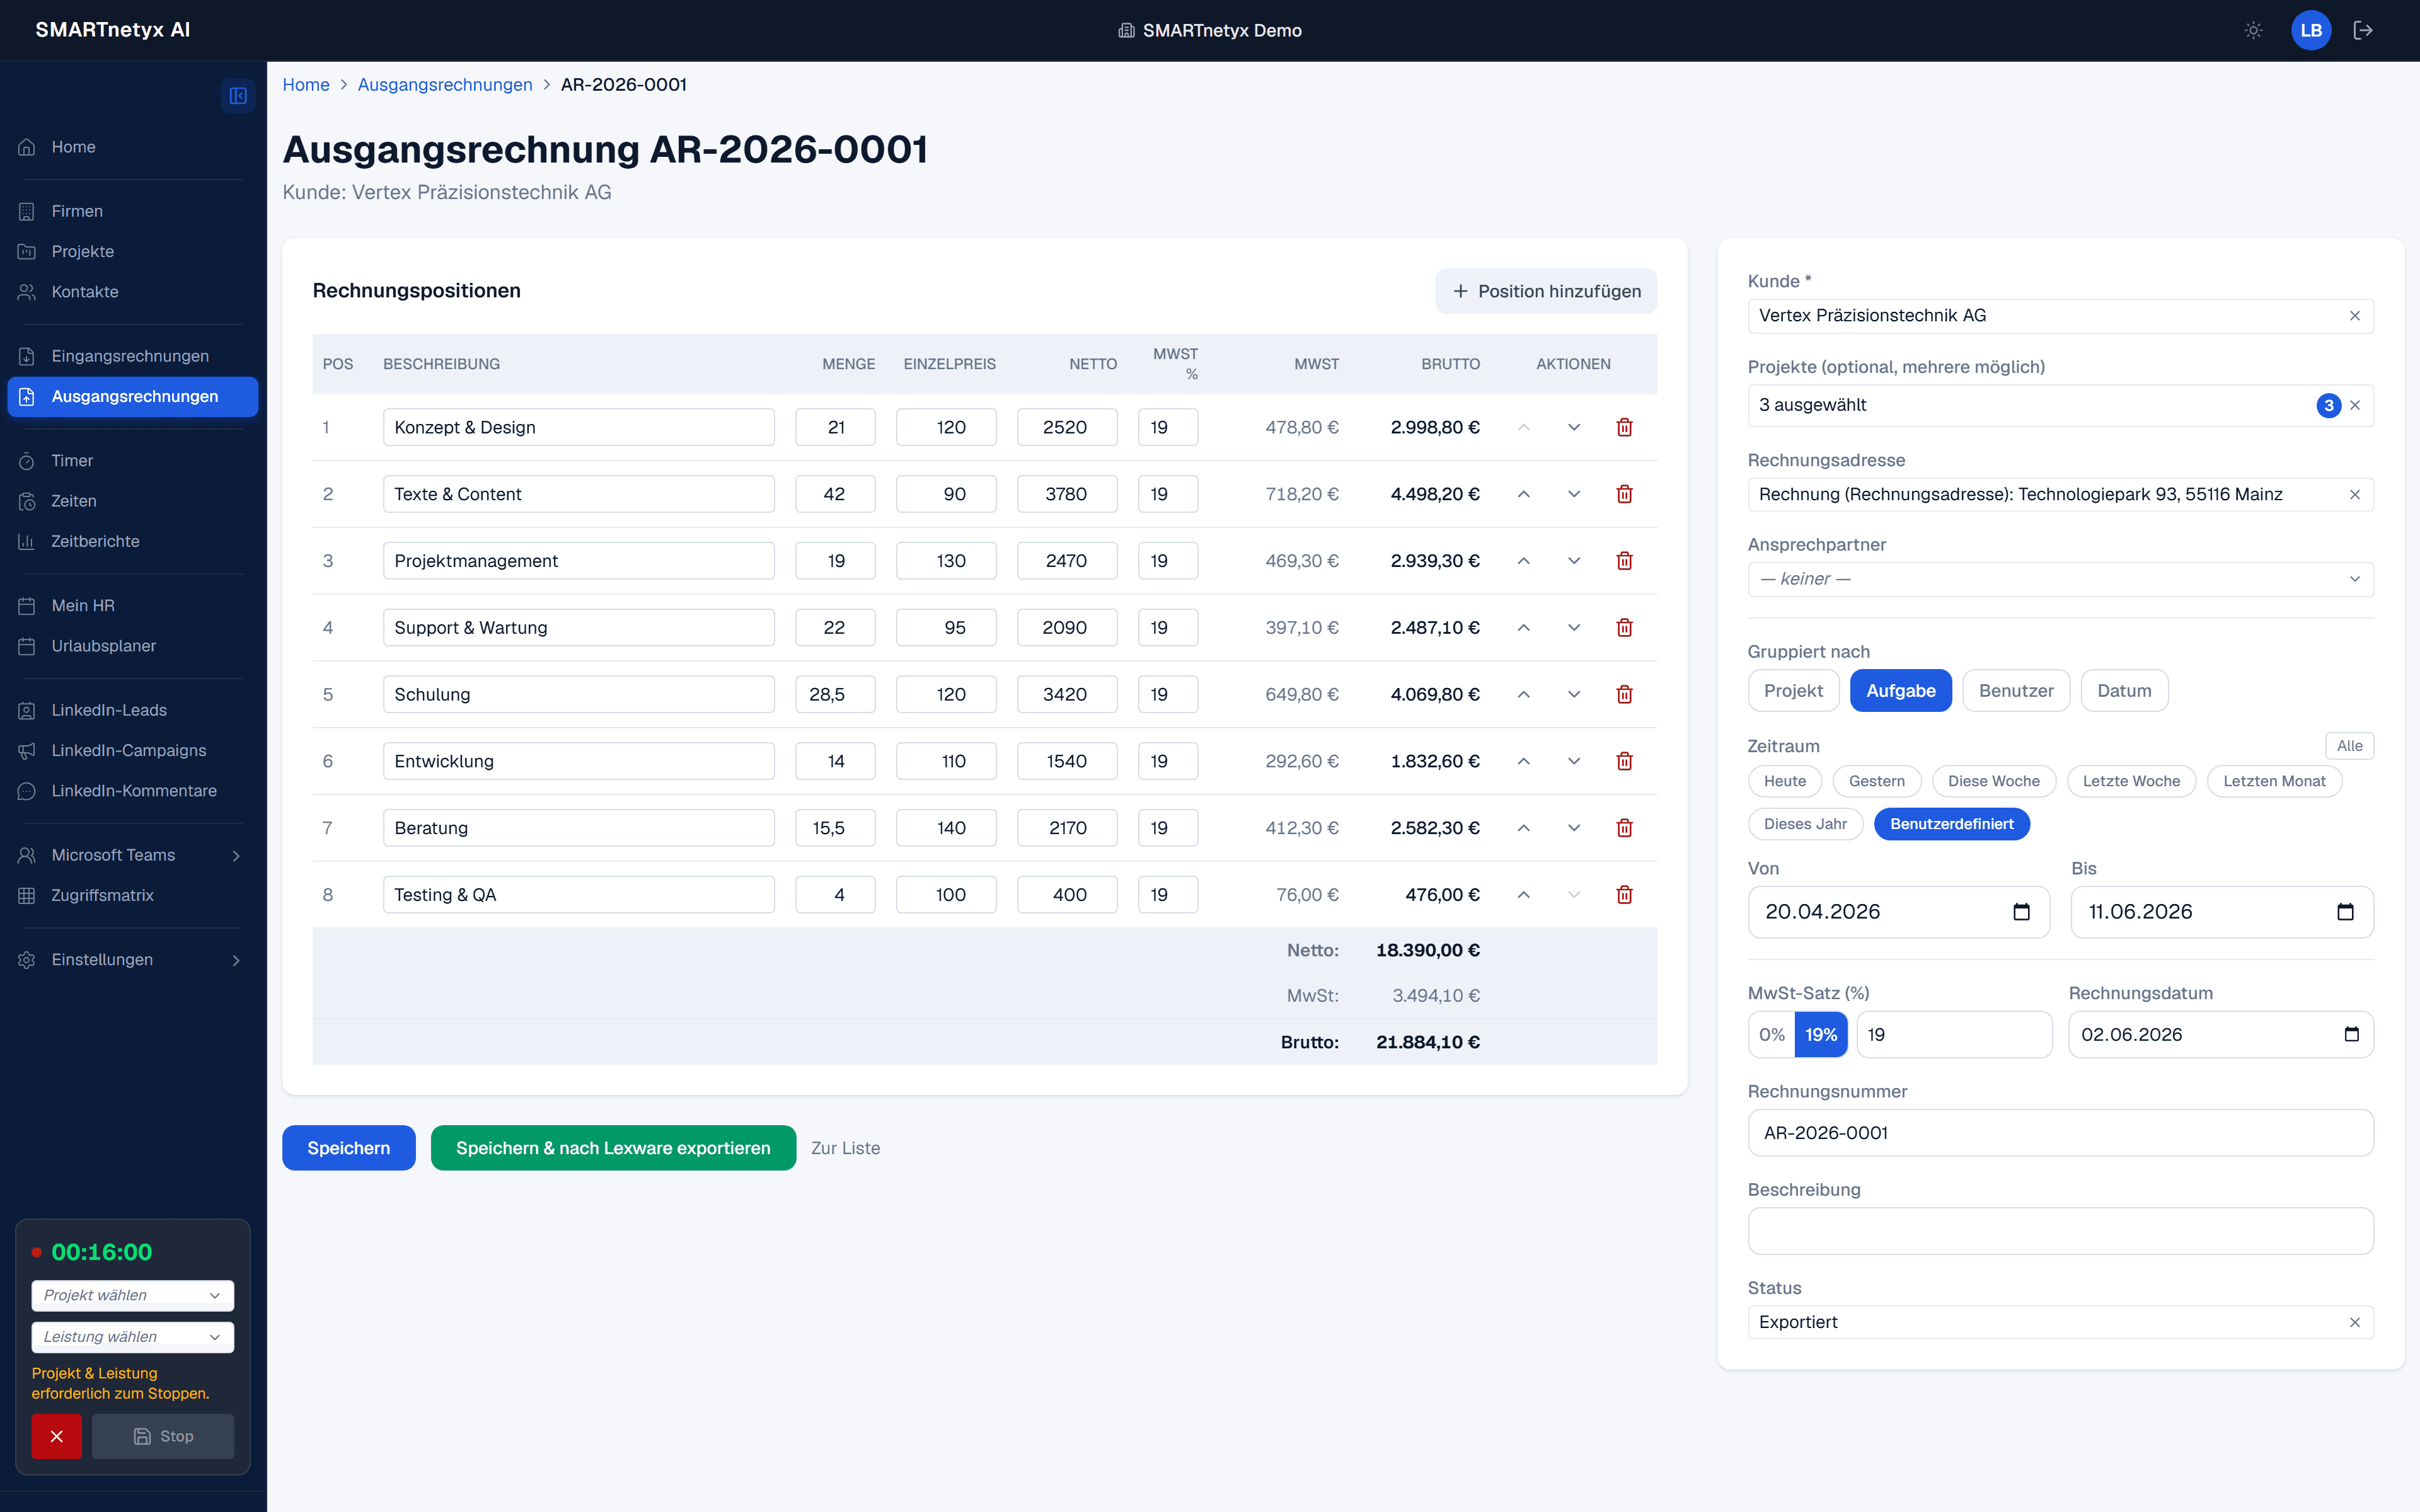The width and height of the screenshot is (2420, 1512).
Task: Open the Ansprechpartner dropdown
Action: 2060,579
